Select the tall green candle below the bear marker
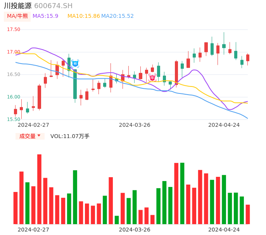266x235 pixels. click(x=75, y=84)
